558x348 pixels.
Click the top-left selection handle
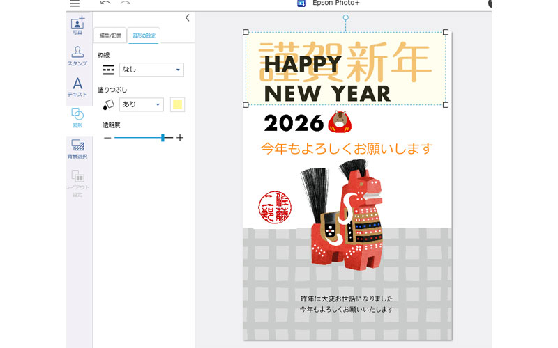[x=246, y=32]
